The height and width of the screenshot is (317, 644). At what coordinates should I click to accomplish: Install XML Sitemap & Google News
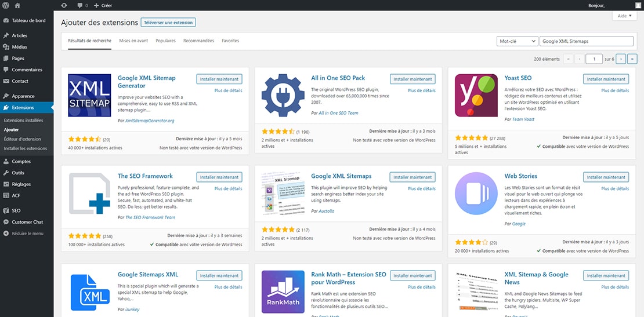click(x=606, y=276)
